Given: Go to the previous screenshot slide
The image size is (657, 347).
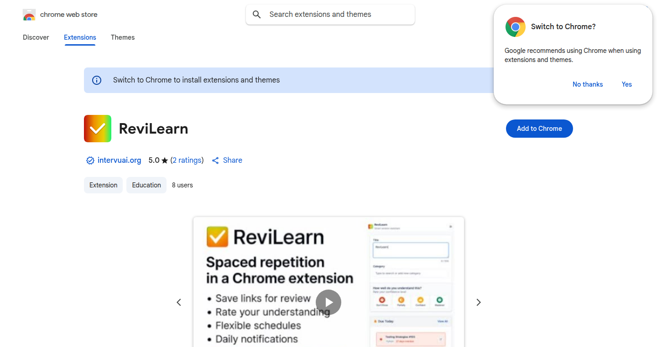Looking at the screenshot, I should click(x=179, y=302).
